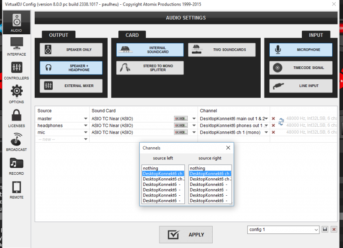Select Two Soundcards card option

coord(222,50)
